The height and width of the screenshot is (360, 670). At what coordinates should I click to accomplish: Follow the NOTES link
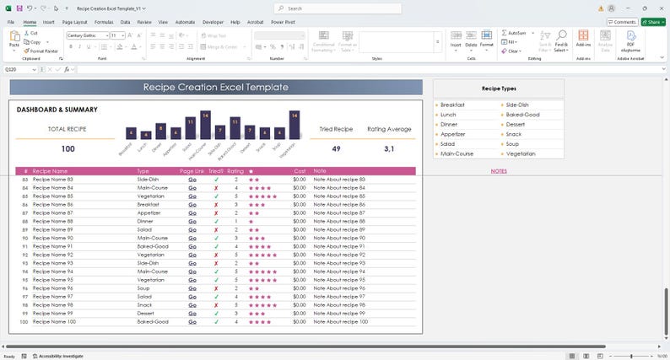tap(499, 171)
